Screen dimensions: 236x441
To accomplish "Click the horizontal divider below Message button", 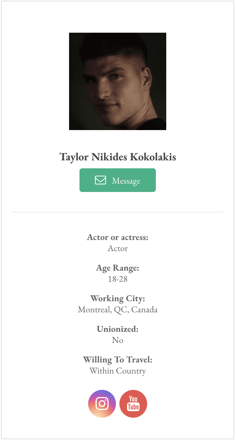I will 118,212.
